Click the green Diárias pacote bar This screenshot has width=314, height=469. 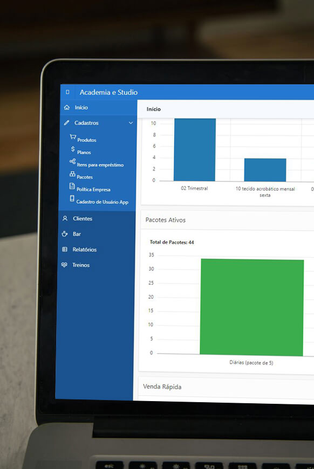(252, 307)
